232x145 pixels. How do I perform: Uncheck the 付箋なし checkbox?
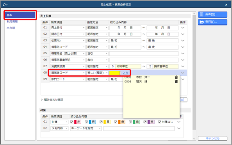point(160,122)
